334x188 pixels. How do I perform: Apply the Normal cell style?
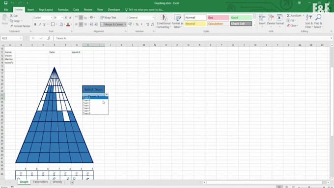click(195, 18)
